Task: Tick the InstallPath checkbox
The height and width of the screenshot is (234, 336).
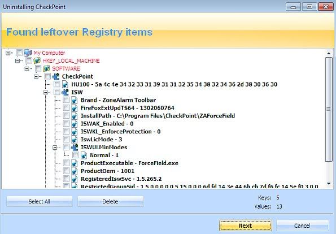Action: [66, 116]
